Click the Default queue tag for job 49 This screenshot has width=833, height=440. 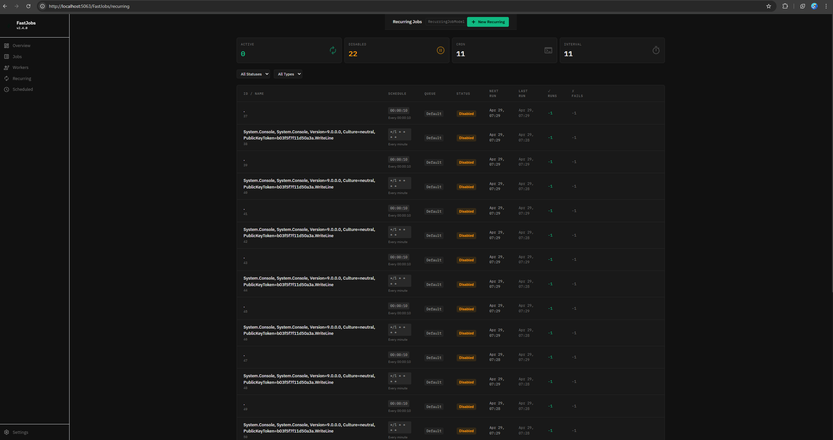[434, 407]
